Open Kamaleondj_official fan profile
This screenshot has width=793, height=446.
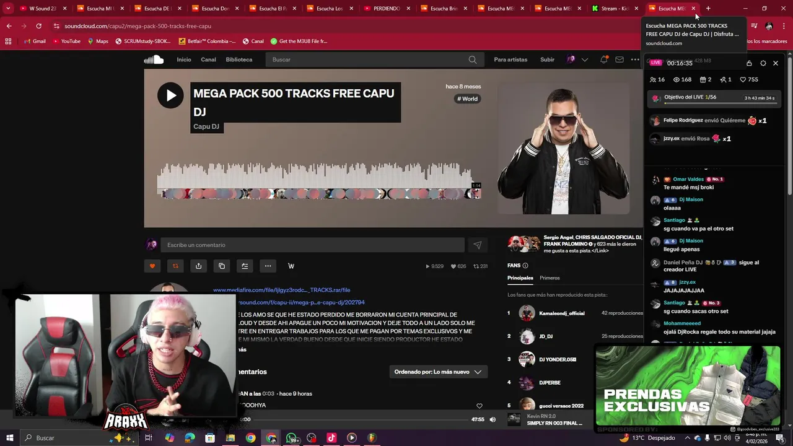561,313
